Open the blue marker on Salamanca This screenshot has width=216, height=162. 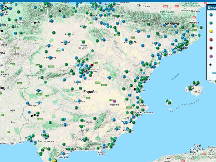(50, 58)
